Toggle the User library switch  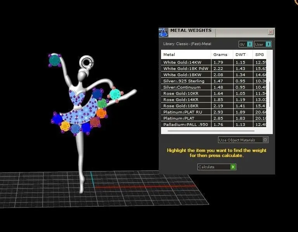coord(263,44)
